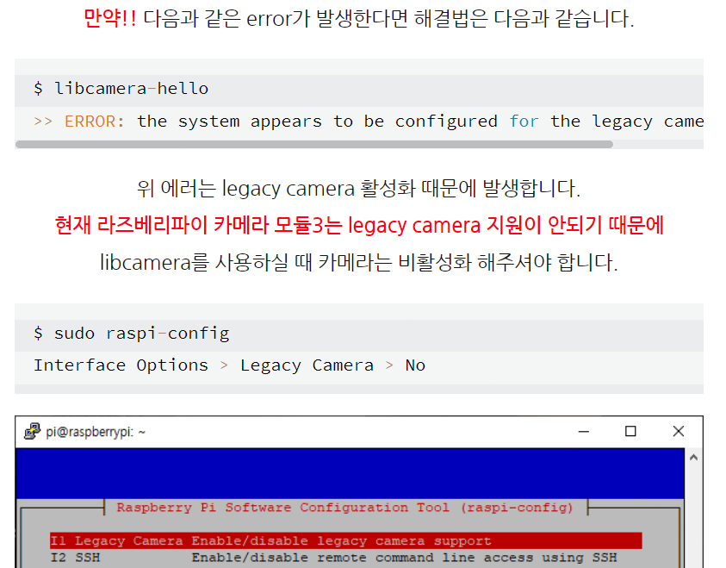Click the 'pi@raspberrypi: ~' window title
The height and width of the screenshot is (568, 726).
(x=96, y=432)
